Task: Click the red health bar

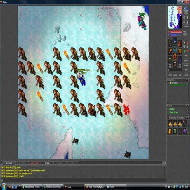Action: pyautogui.click(x=176, y=32)
